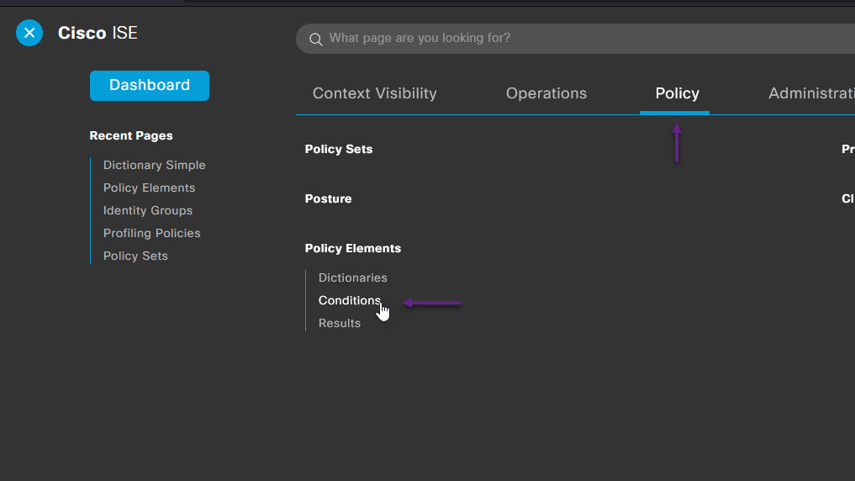Open recent page Identity Groups
This screenshot has width=855, height=481.
148,210
